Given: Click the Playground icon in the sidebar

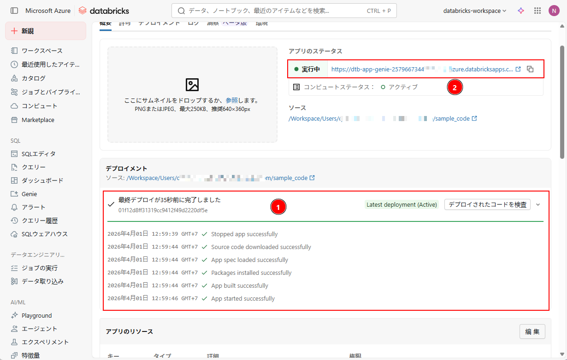Looking at the screenshot, I should point(14,315).
